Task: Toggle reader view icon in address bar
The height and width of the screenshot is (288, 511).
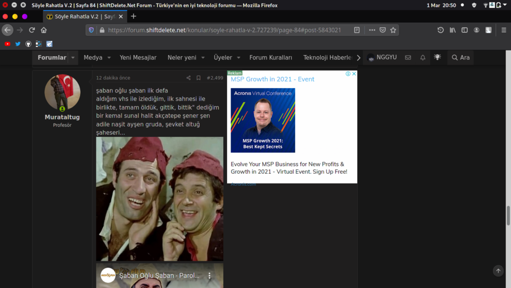Action: (357, 30)
